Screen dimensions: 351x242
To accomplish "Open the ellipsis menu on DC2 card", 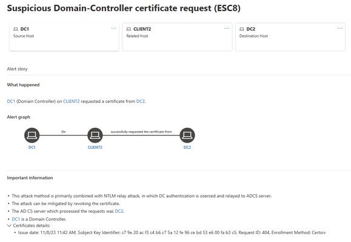I will click(340, 28).
